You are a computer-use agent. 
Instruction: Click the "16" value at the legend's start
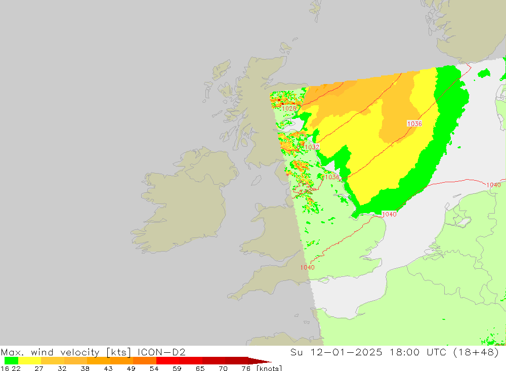pyautogui.click(x=5, y=368)
